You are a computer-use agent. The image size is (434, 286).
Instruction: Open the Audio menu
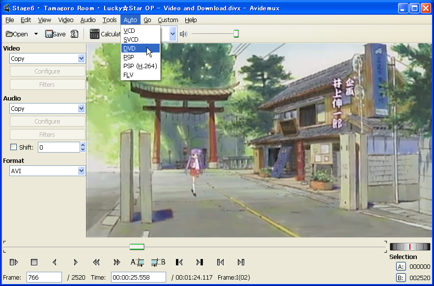[88, 20]
